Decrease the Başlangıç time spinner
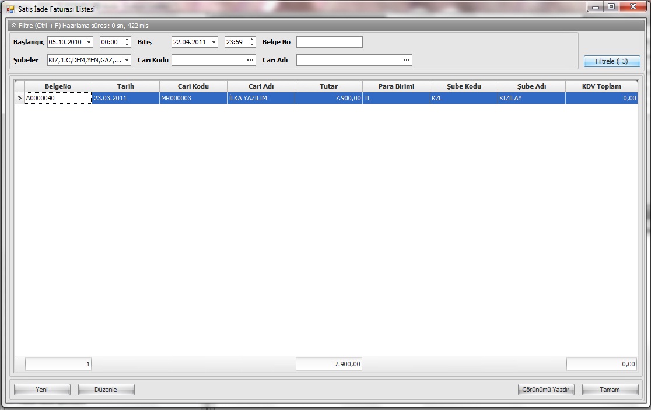 (x=127, y=44)
